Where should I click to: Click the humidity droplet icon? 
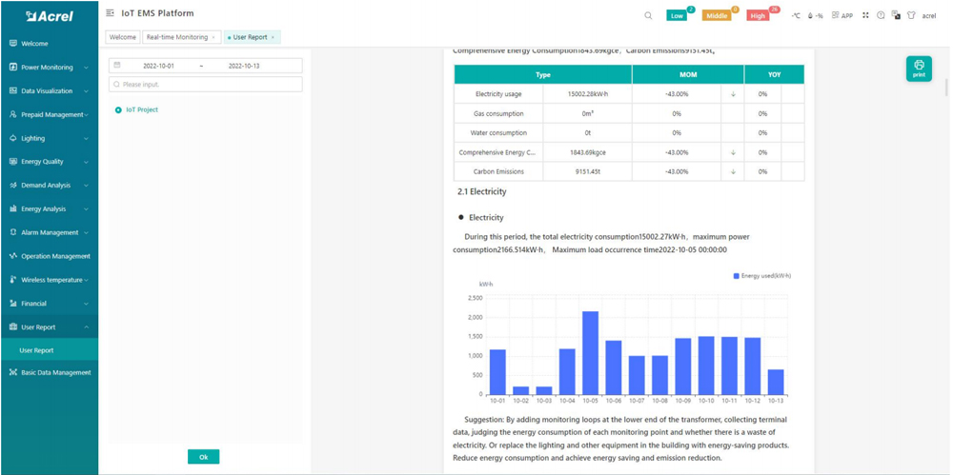[x=811, y=16]
